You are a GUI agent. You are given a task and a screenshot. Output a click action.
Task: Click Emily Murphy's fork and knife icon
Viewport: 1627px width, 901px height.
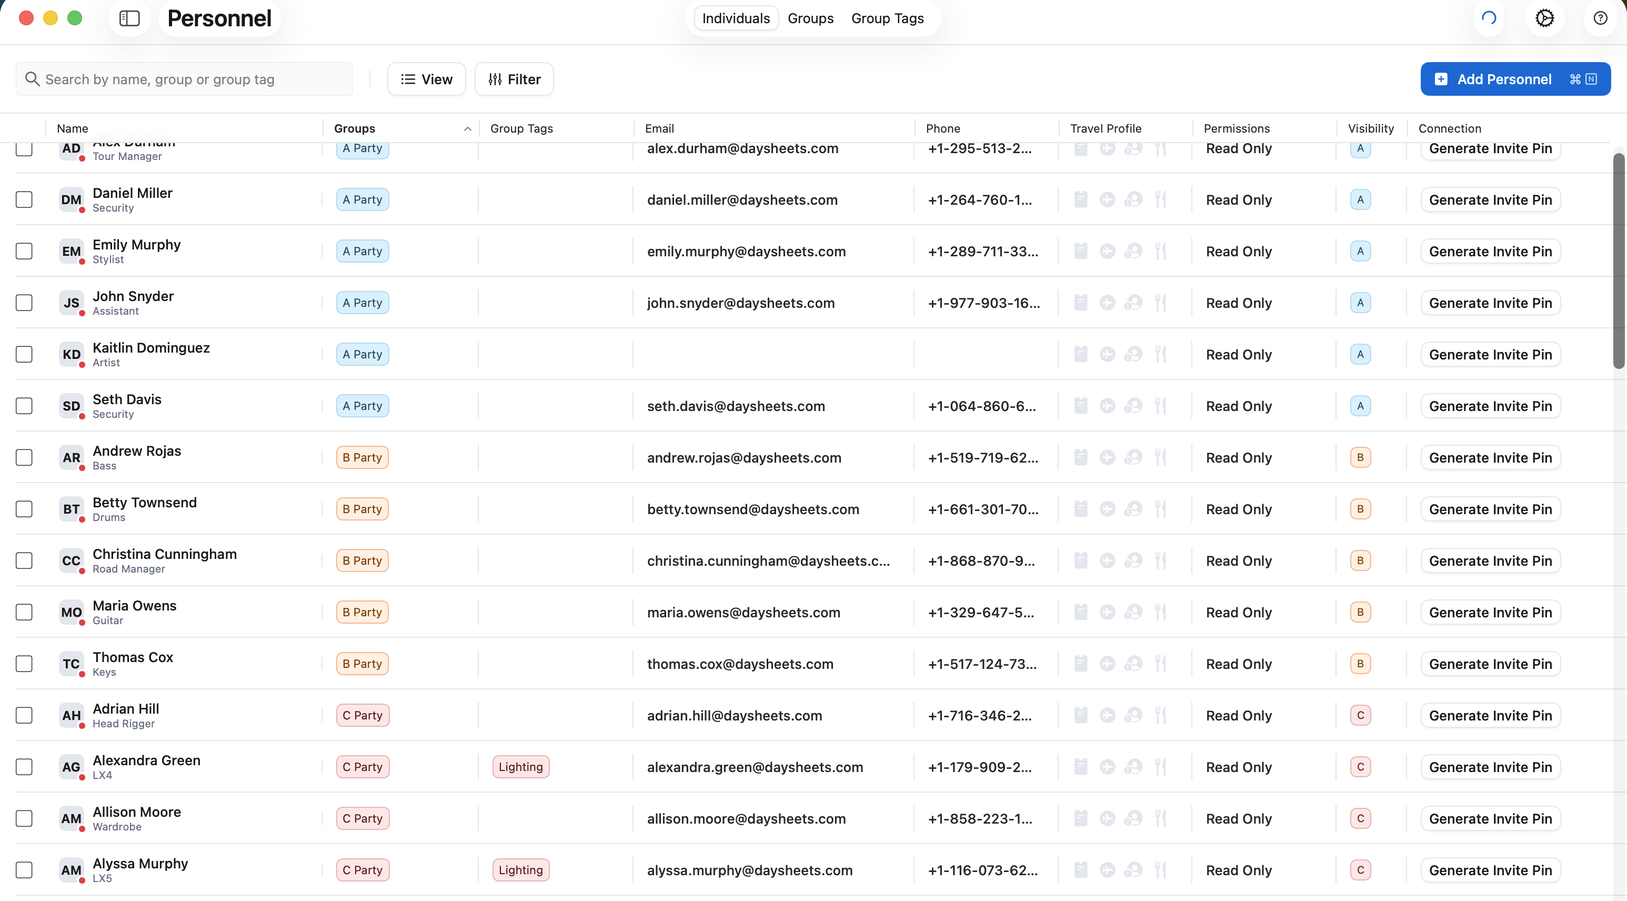[1160, 252]
